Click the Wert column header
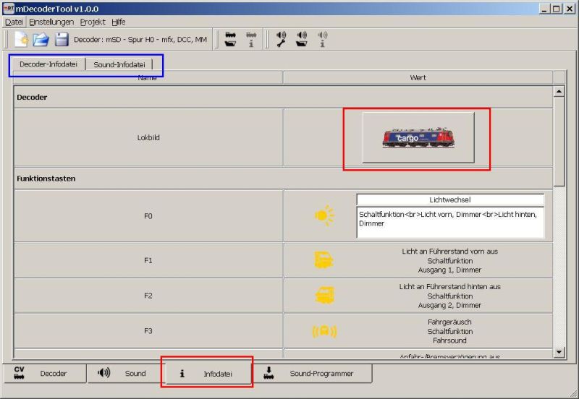The height and width of the screenshot is (399, 579). pyautogui.click(x=418, y=77)
